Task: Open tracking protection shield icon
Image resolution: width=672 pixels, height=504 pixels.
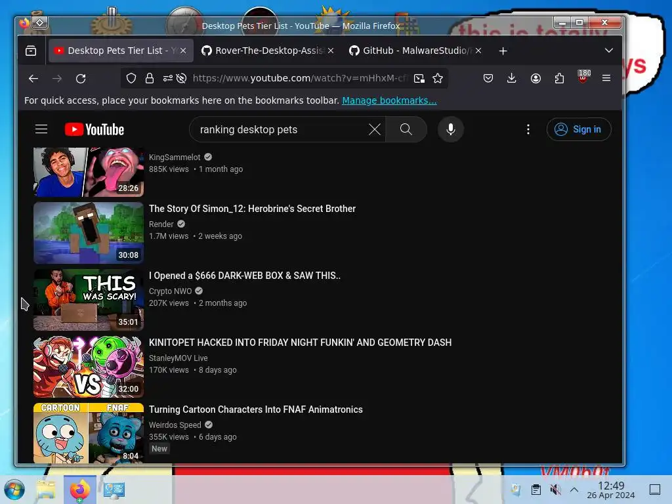Action: (131, 78)
